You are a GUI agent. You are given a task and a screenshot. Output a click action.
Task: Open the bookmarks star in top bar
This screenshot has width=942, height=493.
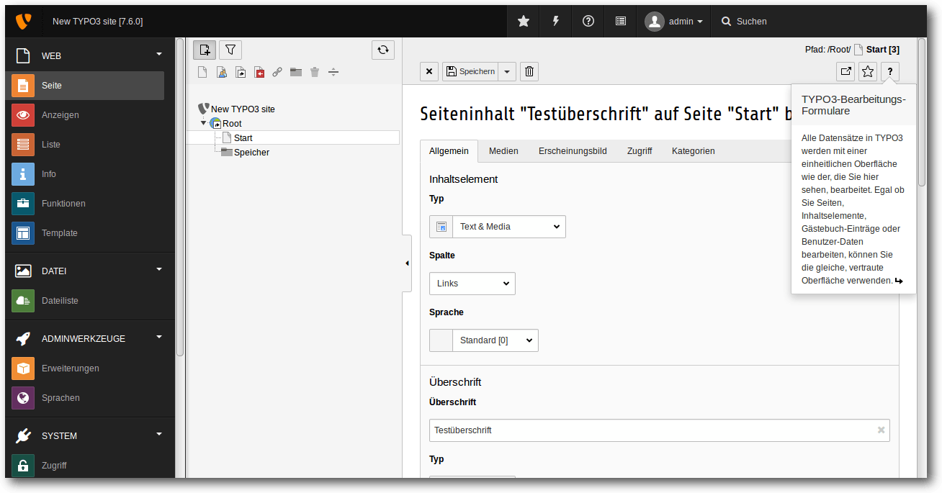tap(524, 22)
